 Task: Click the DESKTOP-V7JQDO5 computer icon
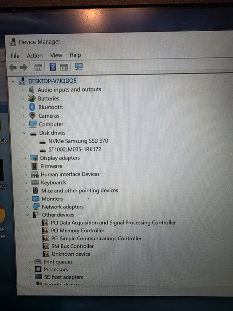(22, 81)
